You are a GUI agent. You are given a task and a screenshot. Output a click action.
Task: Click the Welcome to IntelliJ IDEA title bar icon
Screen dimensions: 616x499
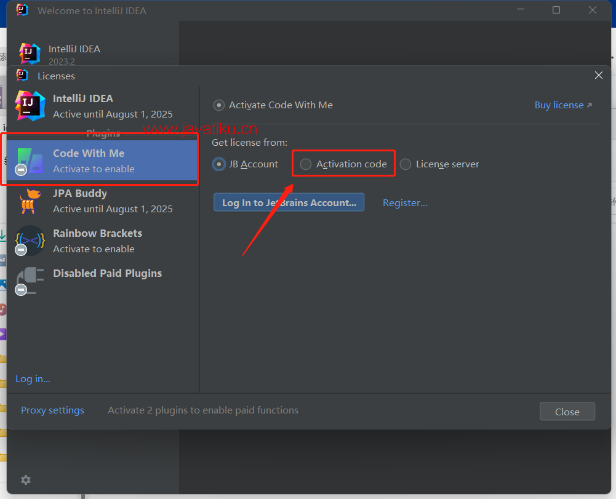(22, 10)
